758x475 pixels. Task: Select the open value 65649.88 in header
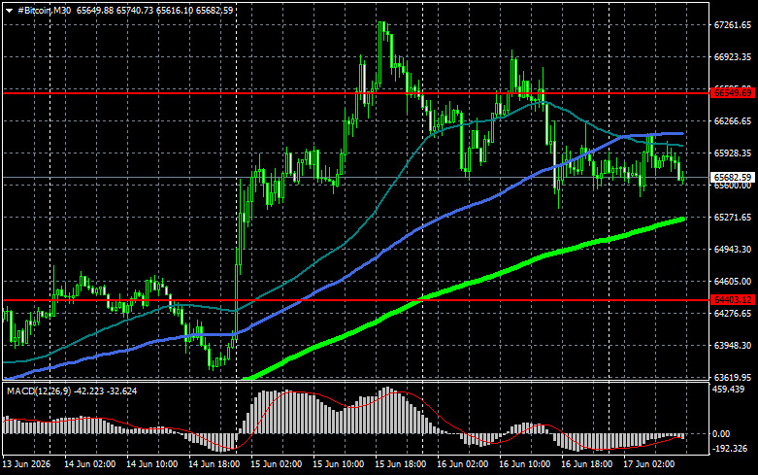point(95,10)
